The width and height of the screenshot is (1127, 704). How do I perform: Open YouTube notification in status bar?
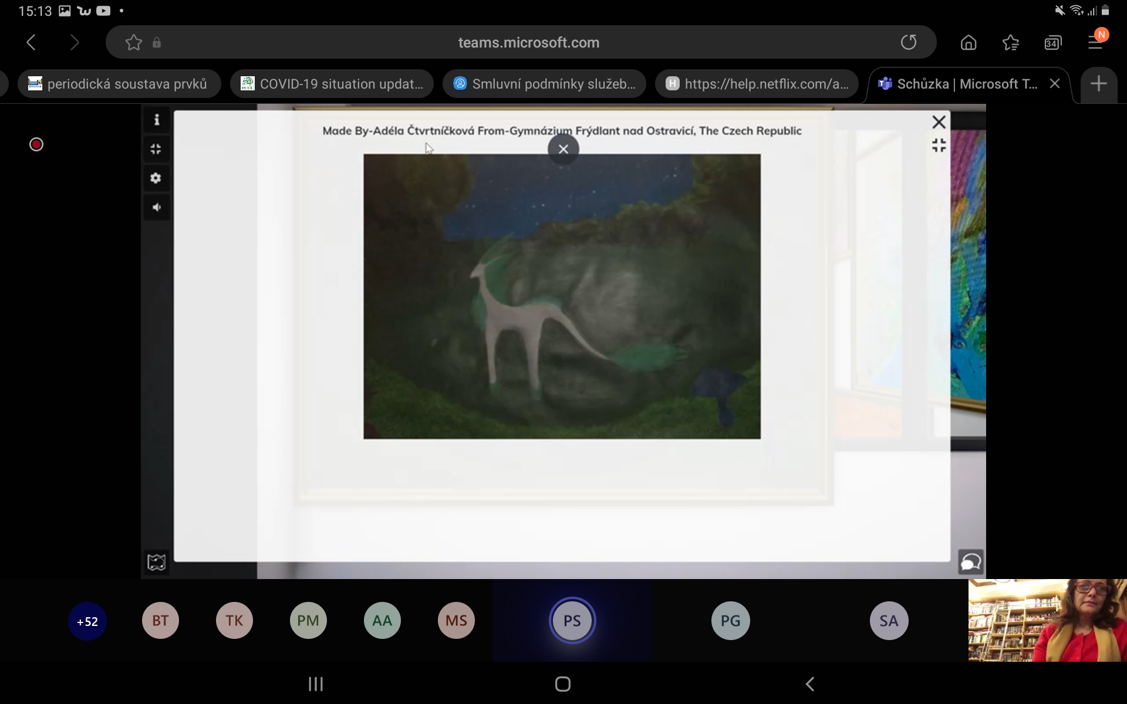[103, 11]
